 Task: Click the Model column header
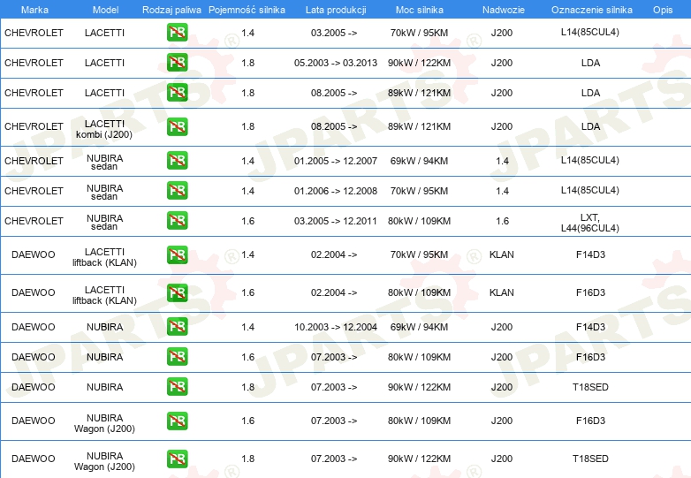(x=105, y=10)
